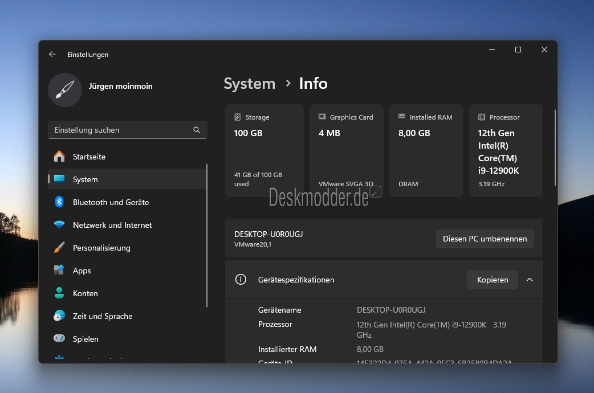The height and width of the screenshot is (393, 594).
Task: Open Zeit und Sprache settings
Action: click(127, 316)
